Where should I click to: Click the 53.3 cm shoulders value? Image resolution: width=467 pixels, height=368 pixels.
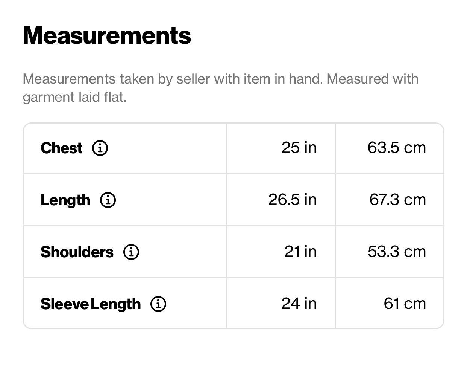397,252
